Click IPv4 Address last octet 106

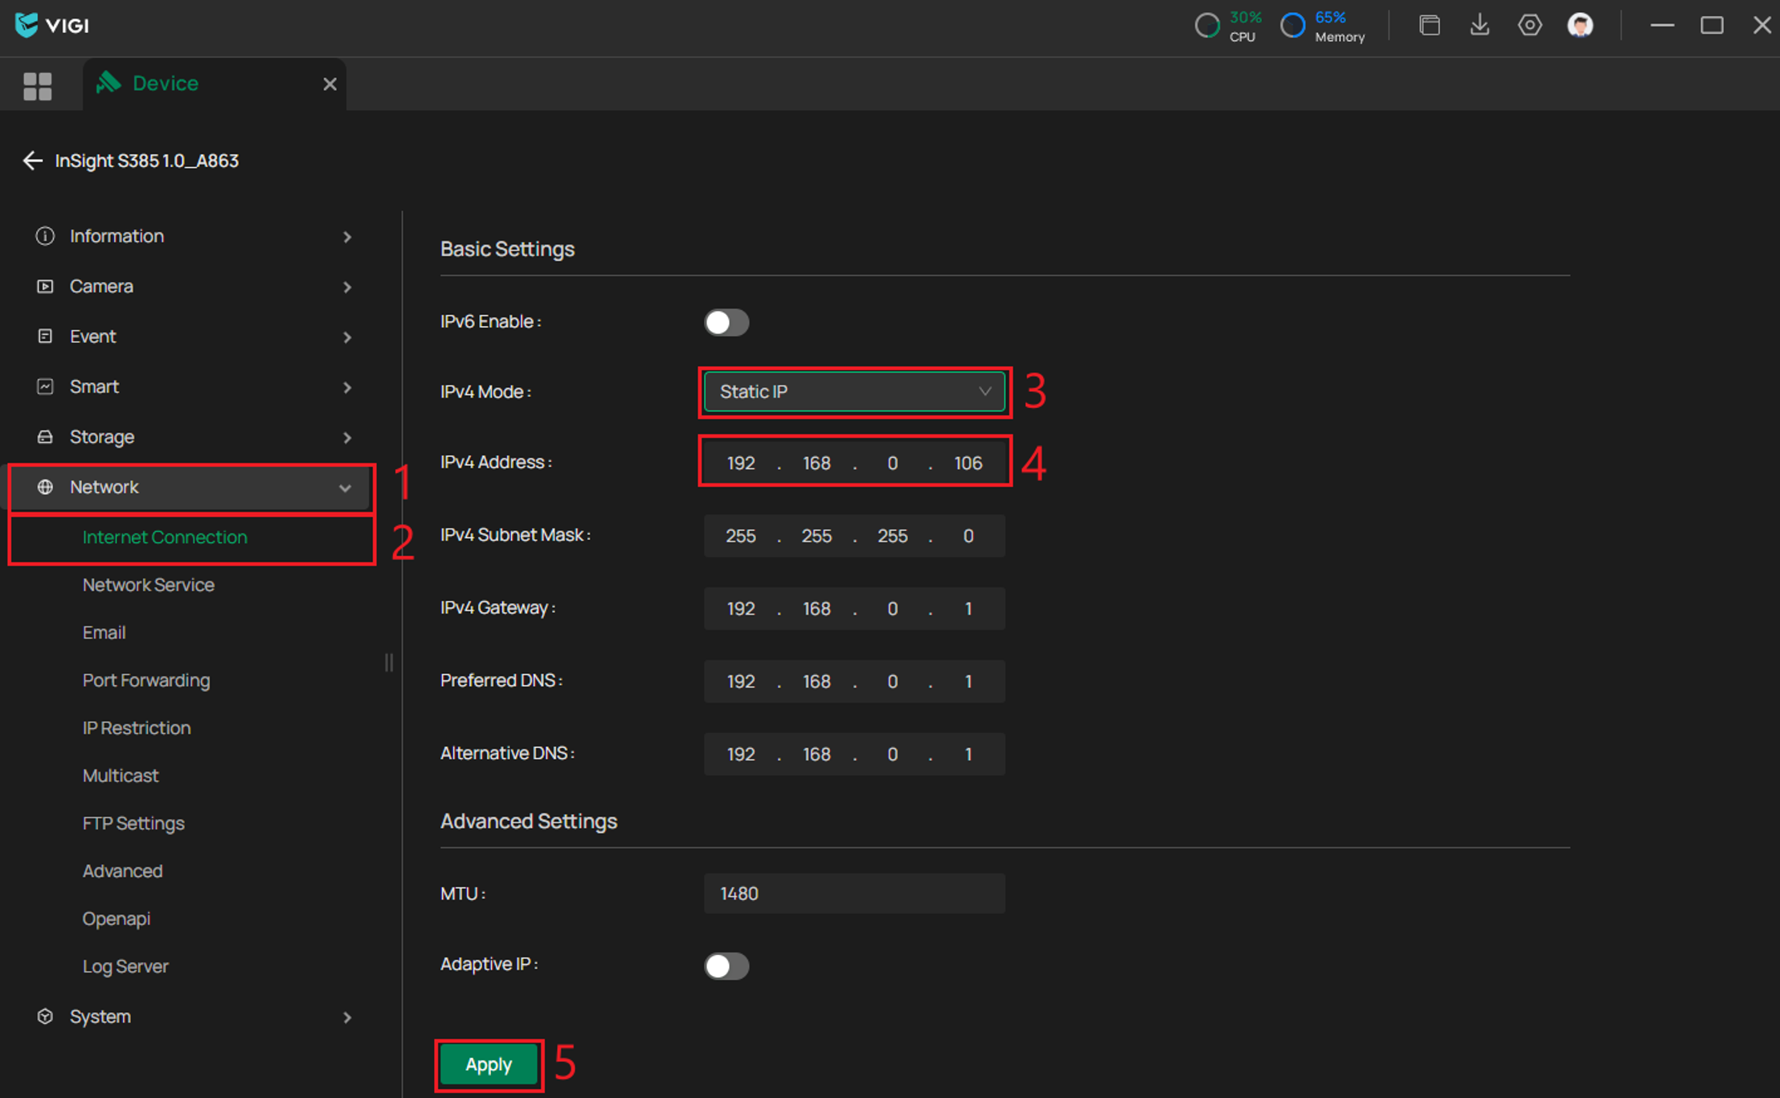(968, 463)
